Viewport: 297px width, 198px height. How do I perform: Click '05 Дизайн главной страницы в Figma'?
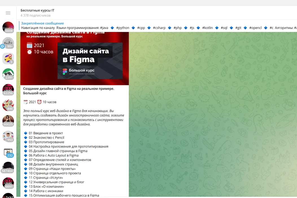pos(58,151)
